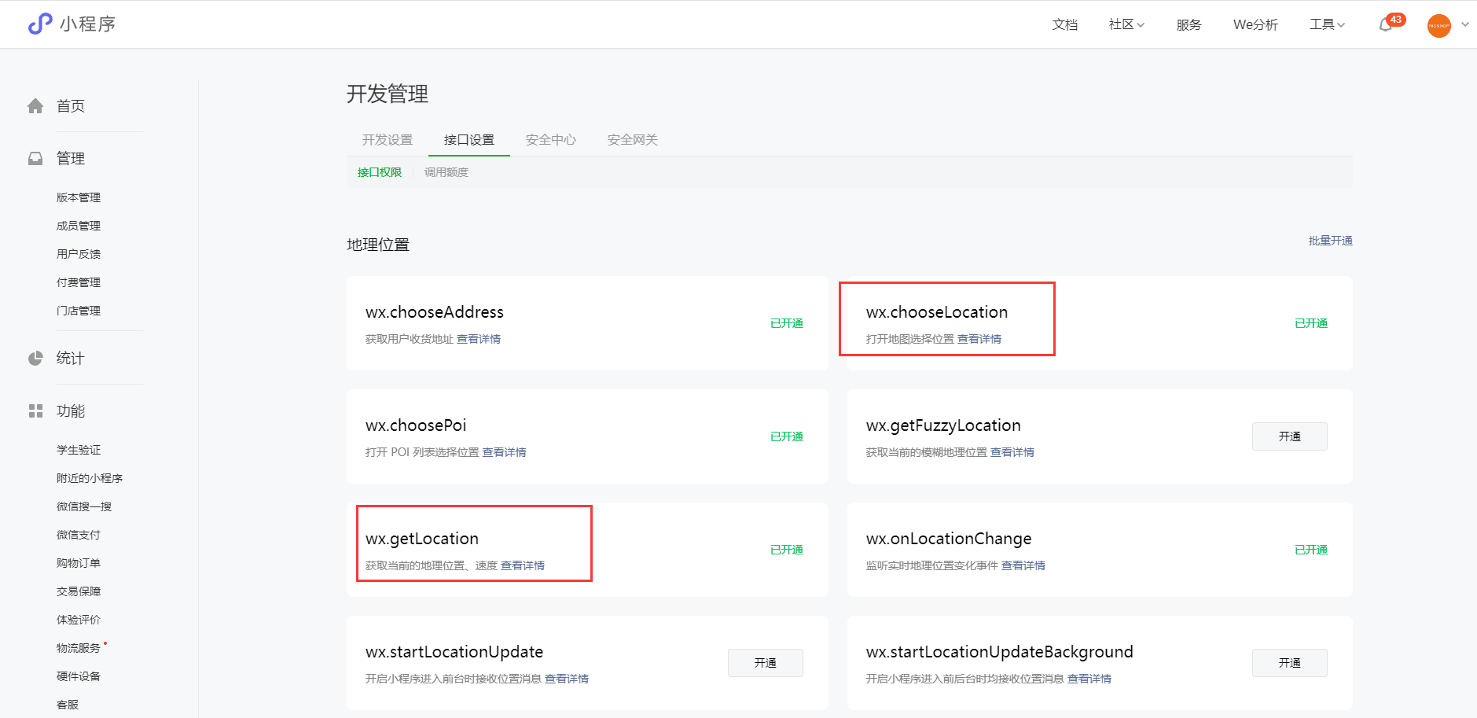
Task: Switch to the 开发设置 tab
Action: (387, 140)
